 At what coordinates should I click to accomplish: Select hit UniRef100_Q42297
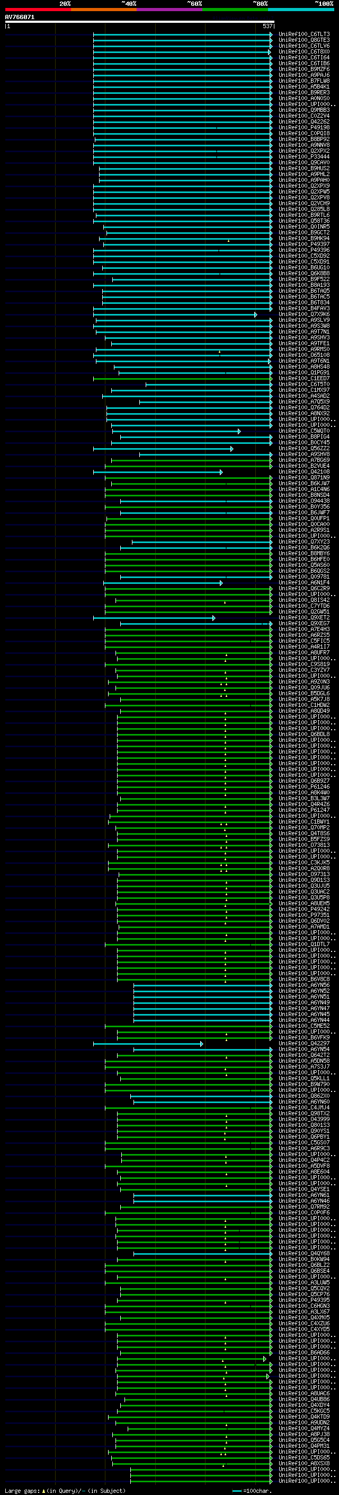[x=304, y=1044]
